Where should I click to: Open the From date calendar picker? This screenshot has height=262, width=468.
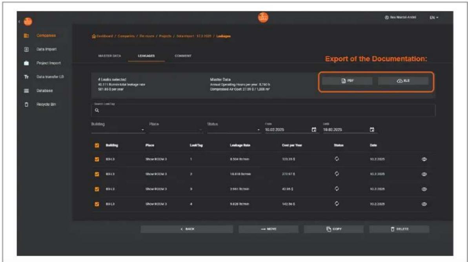(314, 130)
